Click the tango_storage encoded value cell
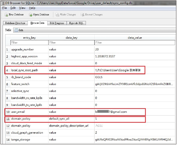This screenshot has height=145, width=177. tap(135, 139)
